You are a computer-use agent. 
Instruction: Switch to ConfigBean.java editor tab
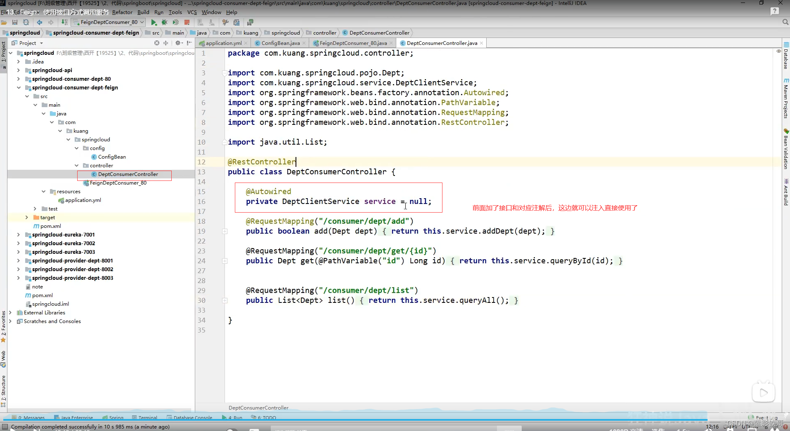pyautogui.click(x=280, y=43)
